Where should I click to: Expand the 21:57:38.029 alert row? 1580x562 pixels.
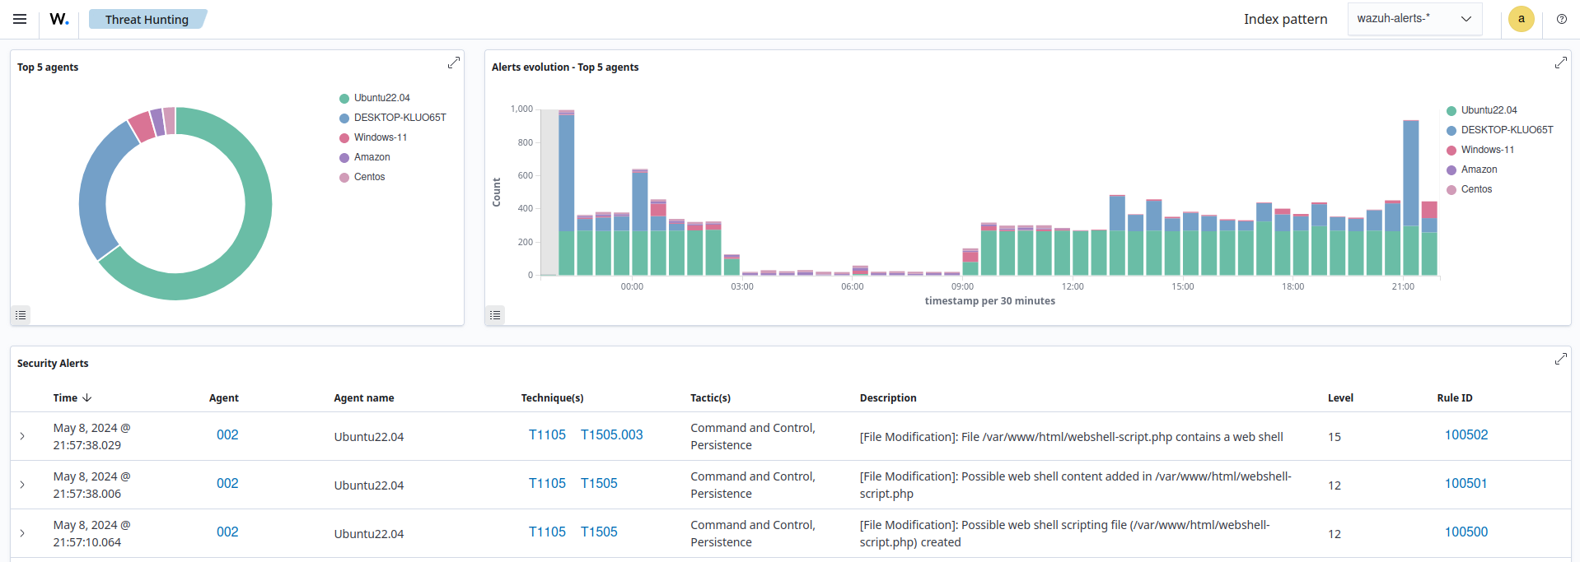(22, 436)
